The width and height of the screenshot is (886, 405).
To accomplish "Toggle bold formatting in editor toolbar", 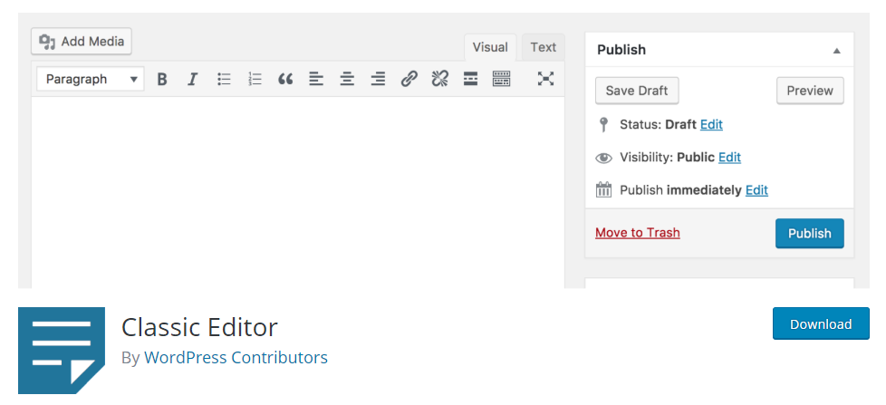I will tap(162, 80).
